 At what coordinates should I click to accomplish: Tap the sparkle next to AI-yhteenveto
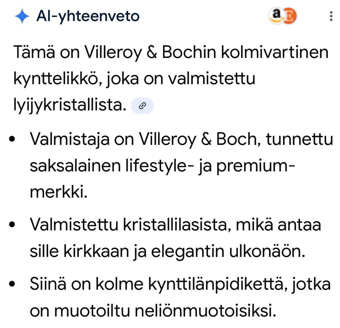[22, 16]
